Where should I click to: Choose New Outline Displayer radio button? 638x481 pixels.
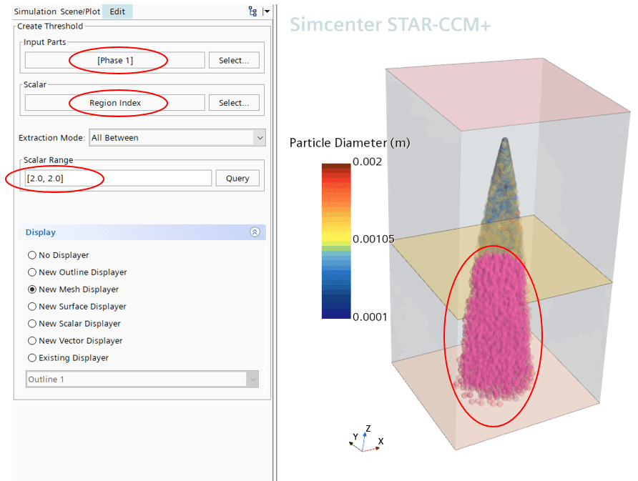pyautogui.click(x=31, y=272)
